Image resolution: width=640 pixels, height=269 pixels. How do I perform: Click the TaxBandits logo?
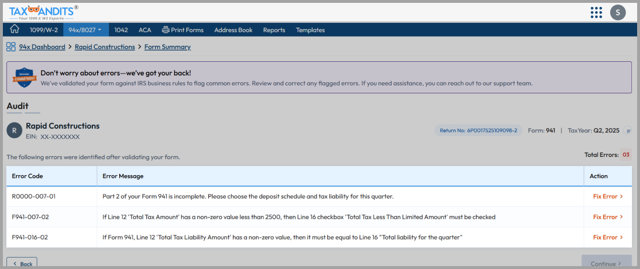(44, 12)
